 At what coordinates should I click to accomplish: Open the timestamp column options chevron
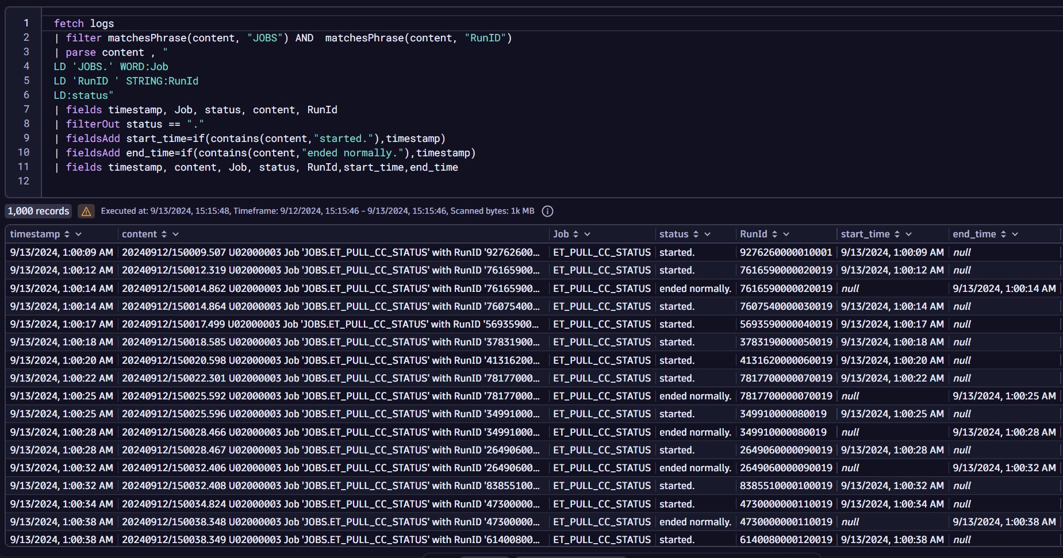point(78,234)
